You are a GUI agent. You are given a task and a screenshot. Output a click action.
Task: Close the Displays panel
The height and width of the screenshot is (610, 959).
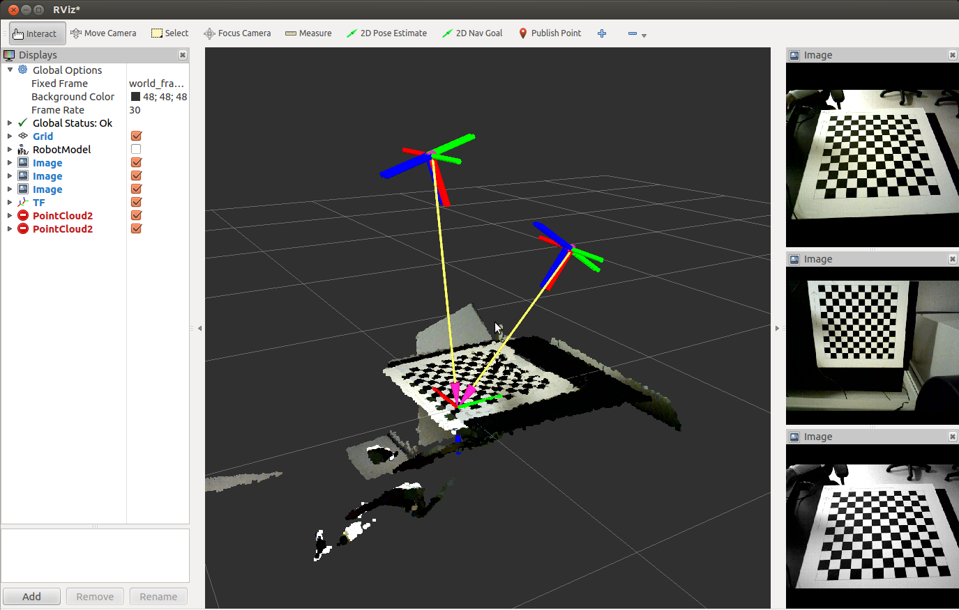pos(182,55)
